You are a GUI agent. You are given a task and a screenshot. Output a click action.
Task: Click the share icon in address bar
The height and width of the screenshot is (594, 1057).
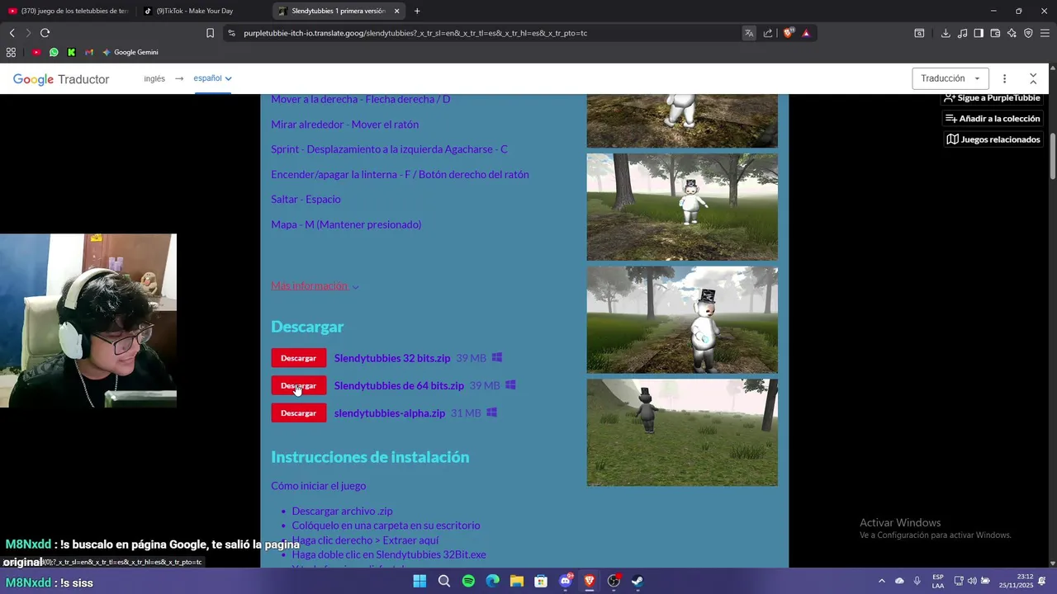tap(768, 33)
